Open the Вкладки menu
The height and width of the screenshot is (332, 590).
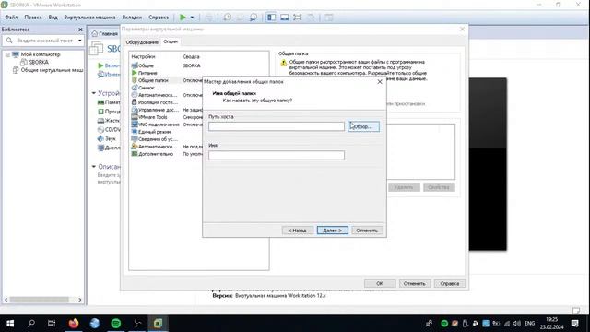132,18
